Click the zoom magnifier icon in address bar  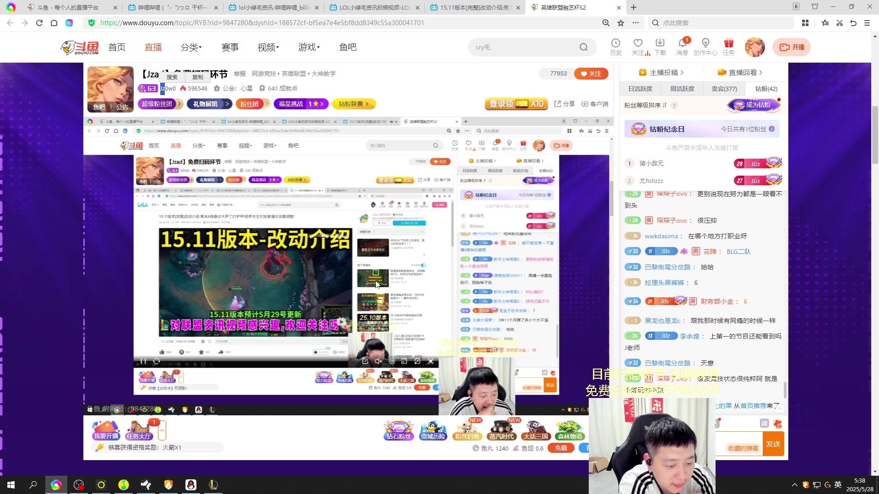point(606,23)
